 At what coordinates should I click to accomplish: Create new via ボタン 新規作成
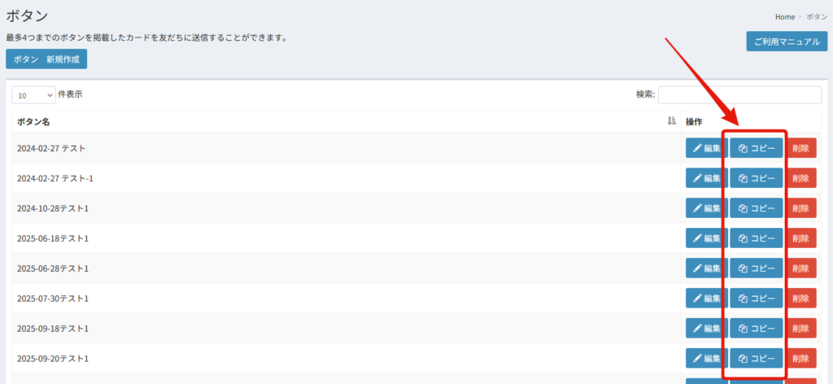pos(46,59)
